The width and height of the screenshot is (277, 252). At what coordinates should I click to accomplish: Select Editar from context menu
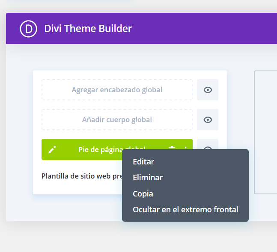click(x=143, y=162)
